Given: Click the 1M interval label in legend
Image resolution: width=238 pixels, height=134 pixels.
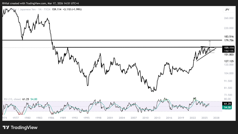Looking at the screenshot, I should point(40,9).
